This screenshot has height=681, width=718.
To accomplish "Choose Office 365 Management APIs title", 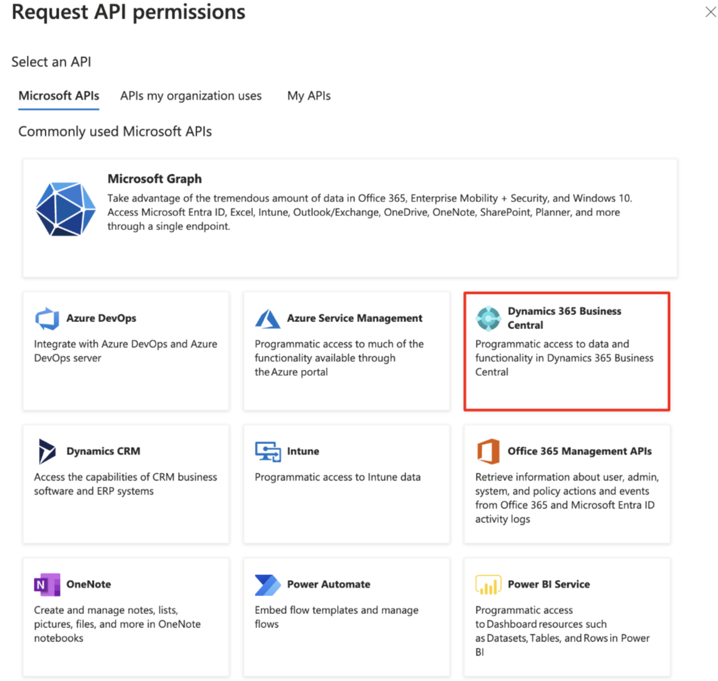I will (580, 451).
